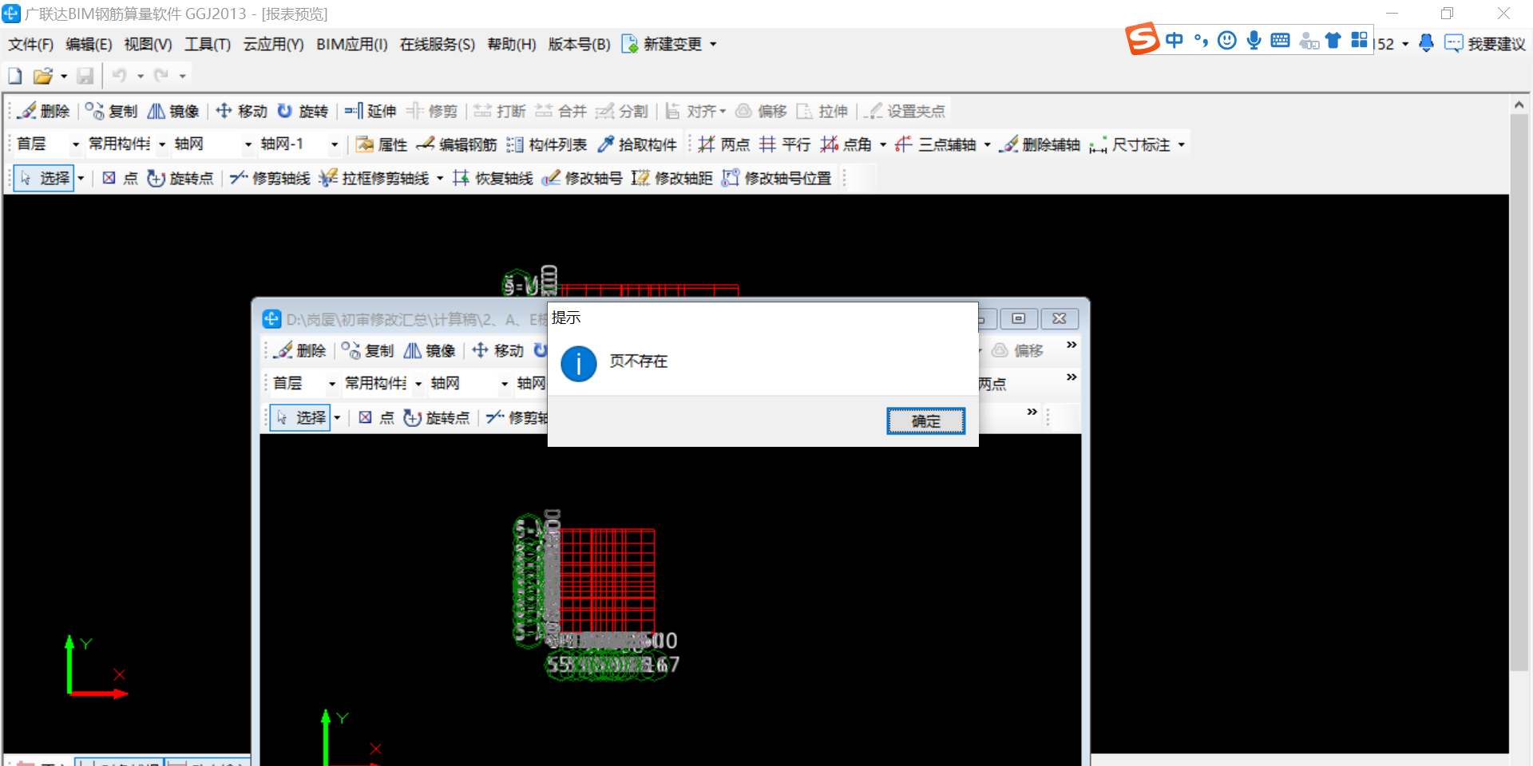This screenshot has width=1533, height=766.
Task: Click 新建变更 button
Action: (662, 44)
